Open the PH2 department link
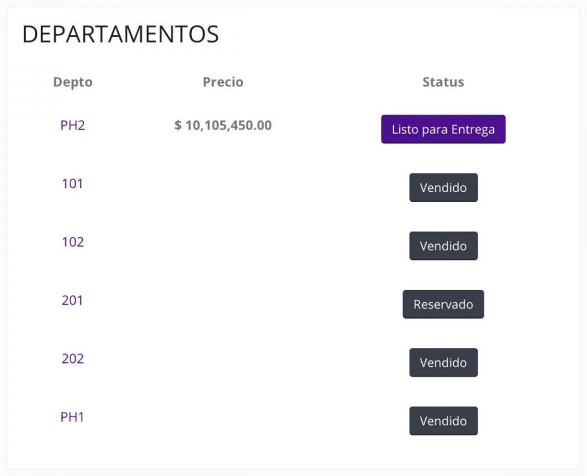The width and height of the screenshot is (587, 476). [x=72, y=125]
